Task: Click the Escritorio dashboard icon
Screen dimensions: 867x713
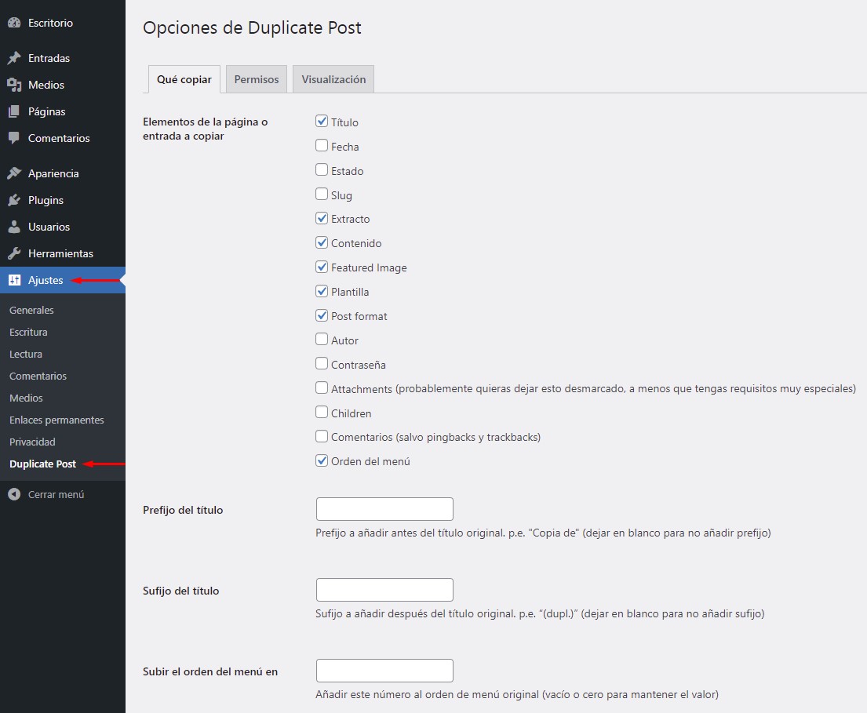Action: (14, 23)
